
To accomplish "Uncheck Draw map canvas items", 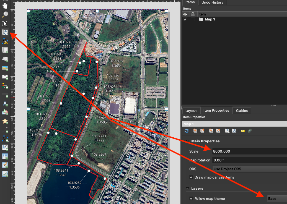I will point(191,177).
